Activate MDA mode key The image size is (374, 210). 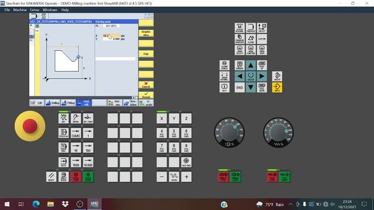click(x=64, y=148)
